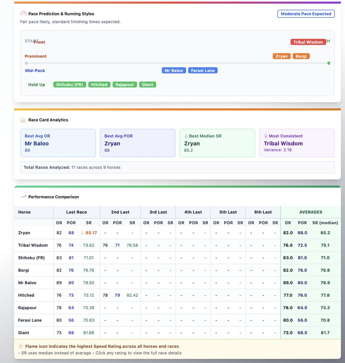Screen dimensions: 345x363
Task: Select the Rajapour held up chip
Action: tap(125, 85)
